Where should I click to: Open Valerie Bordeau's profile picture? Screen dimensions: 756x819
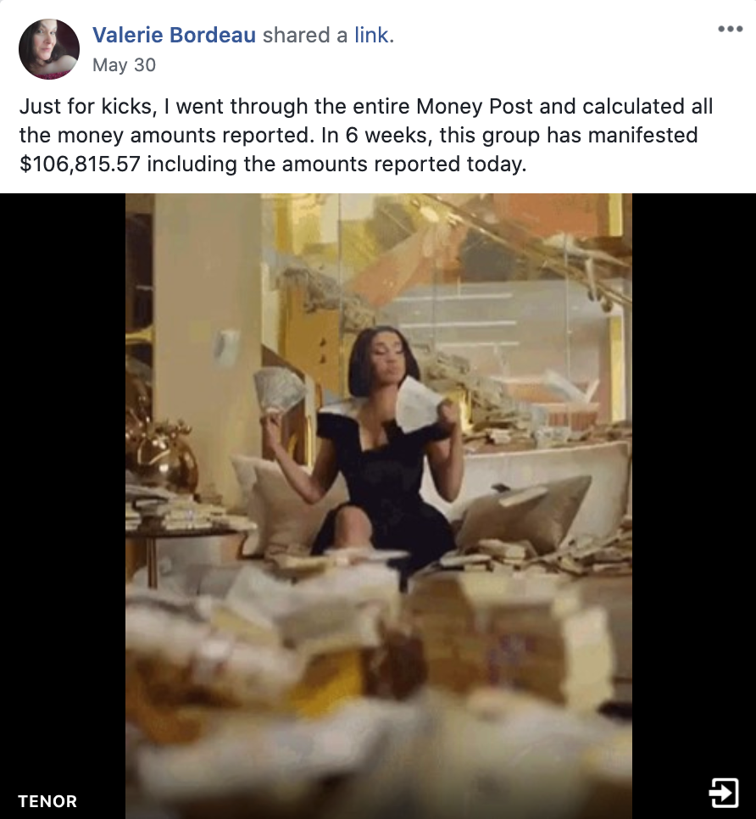(49, 49)
